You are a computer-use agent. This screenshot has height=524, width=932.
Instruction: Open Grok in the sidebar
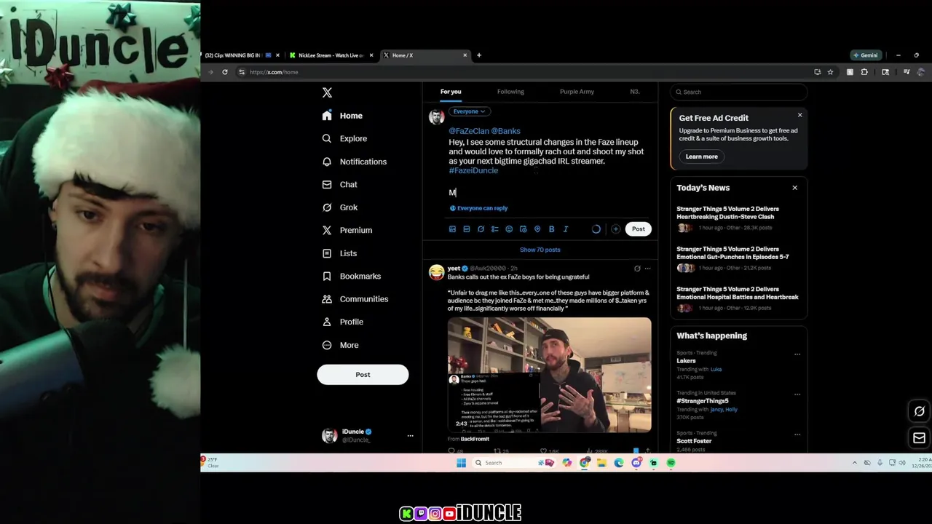[x=340, y=207]
